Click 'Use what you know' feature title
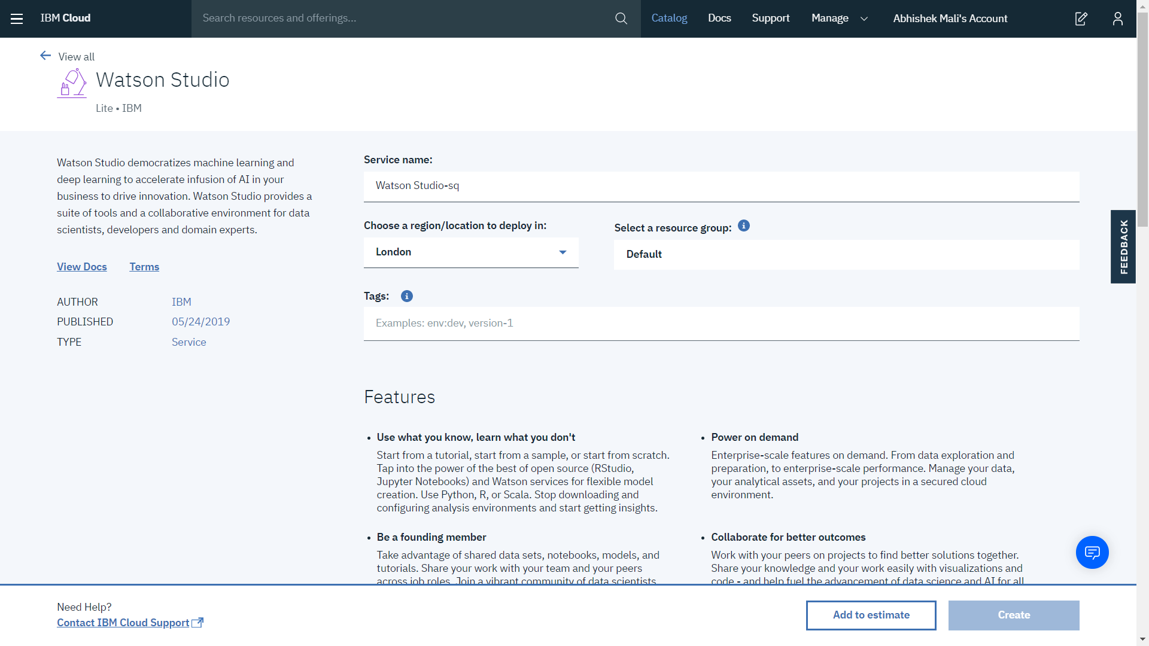1149x646 pixels. 476,437
